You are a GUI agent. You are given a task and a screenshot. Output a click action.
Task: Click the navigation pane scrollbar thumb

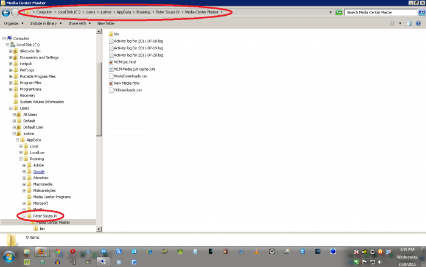(x=99, y=99)
